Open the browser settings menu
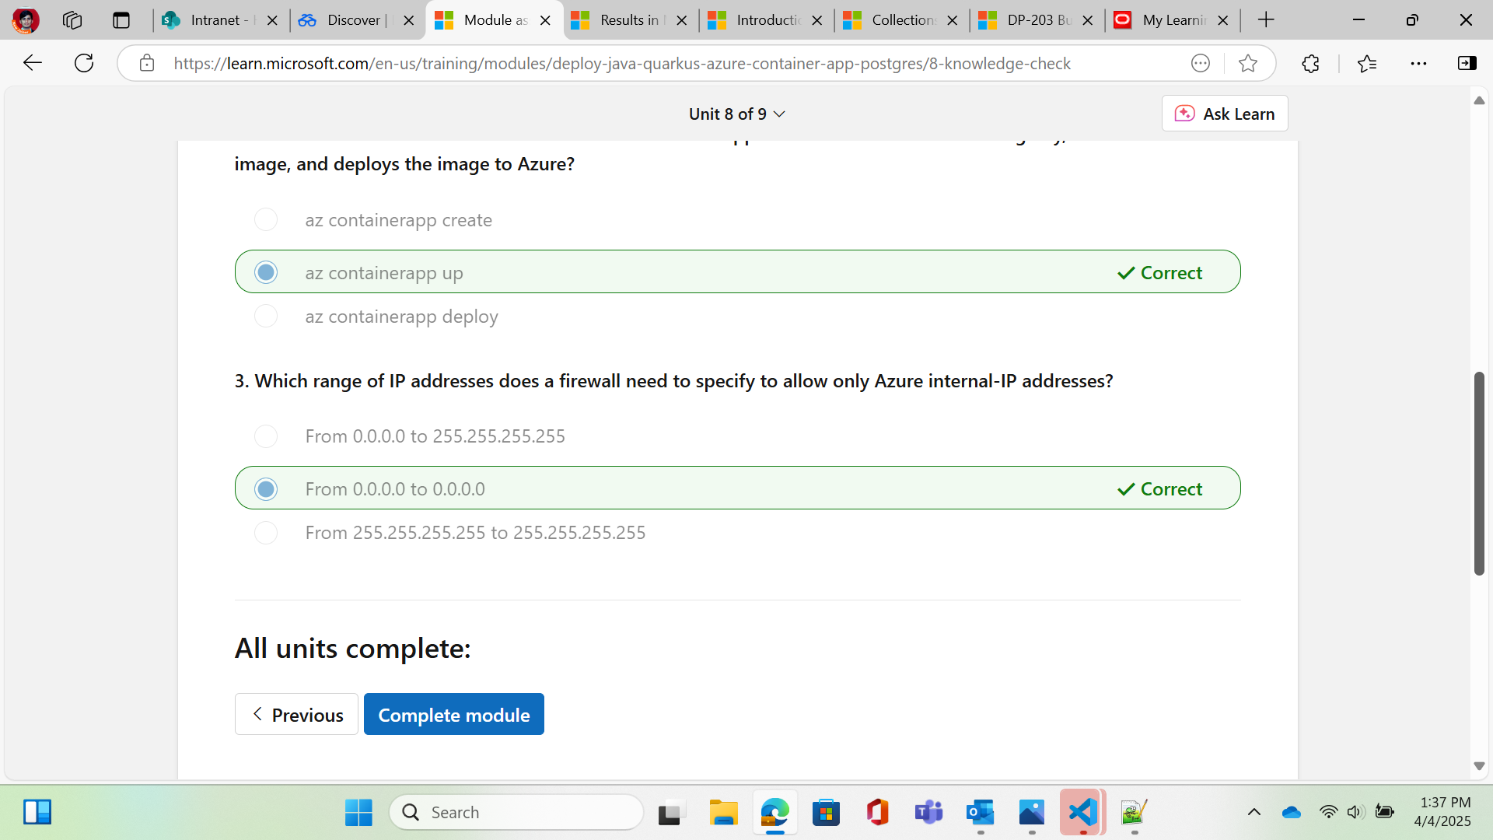The image size is (1493, 840). point(1420,64)
